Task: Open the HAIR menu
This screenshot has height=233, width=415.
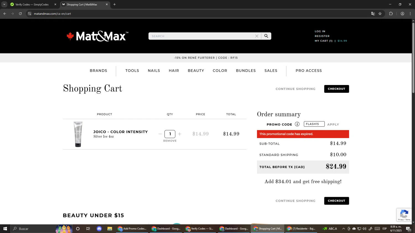Action: coord(174,71)
